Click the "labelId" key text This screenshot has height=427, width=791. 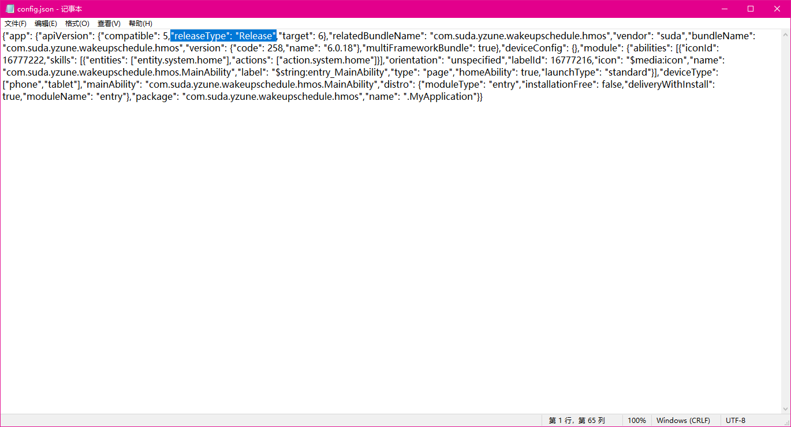tap(527, 60)
